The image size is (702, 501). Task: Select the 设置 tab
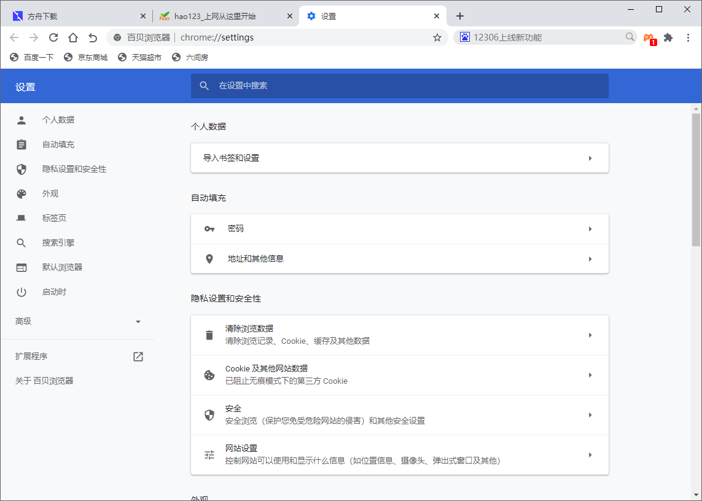372,16
